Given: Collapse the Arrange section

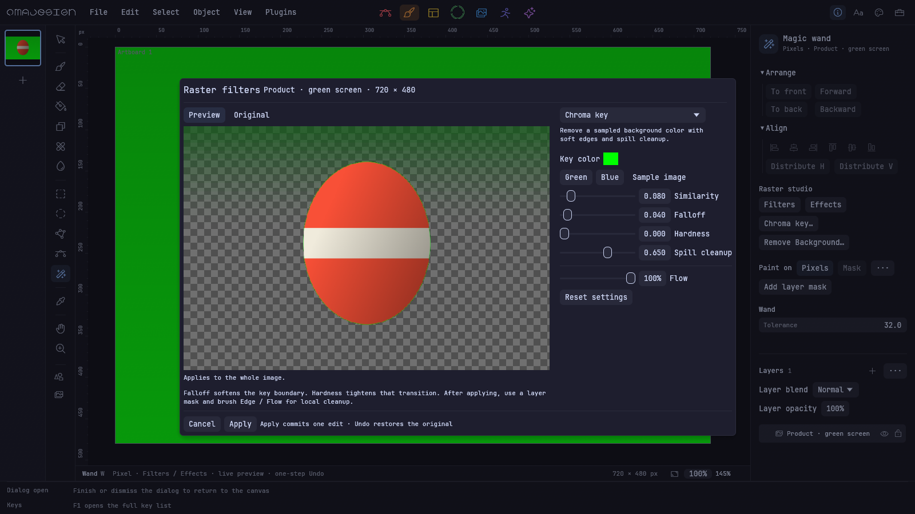Looking at the screenshot, I should 778,73.
